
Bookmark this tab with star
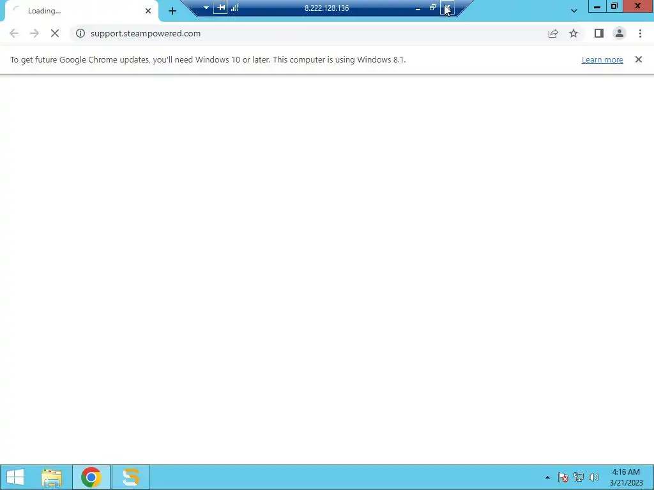574,33
